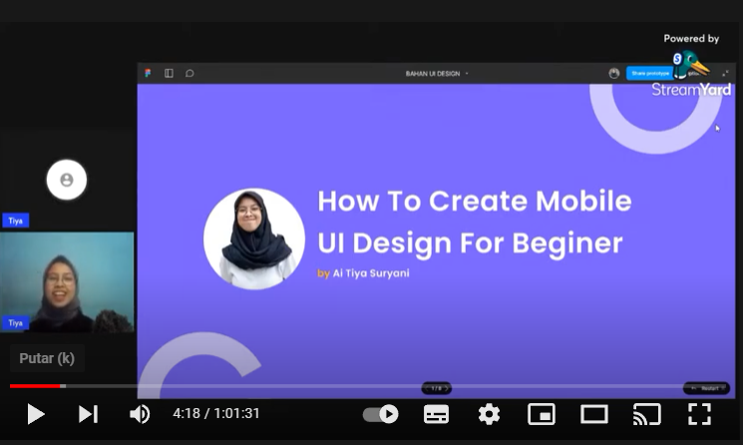Image resolution: width=743 pixels, height=445 pixels.
Task: Click the Share prototype button
Action: pos(650,73)
